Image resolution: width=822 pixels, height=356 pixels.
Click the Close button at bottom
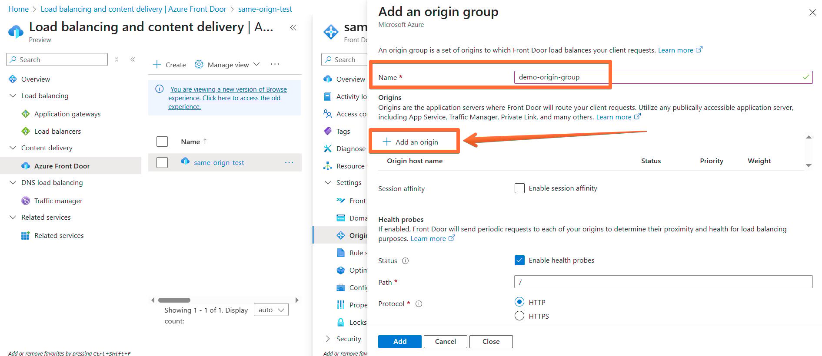tap(491, 342)
